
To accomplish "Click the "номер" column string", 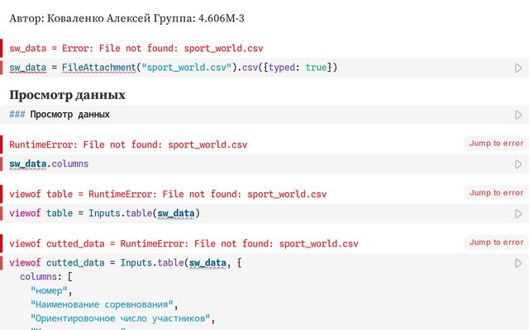I will pyautogui.click(x=49, y=290).
